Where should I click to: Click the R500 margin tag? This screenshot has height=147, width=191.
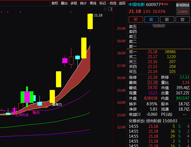(x=165, y=4)
